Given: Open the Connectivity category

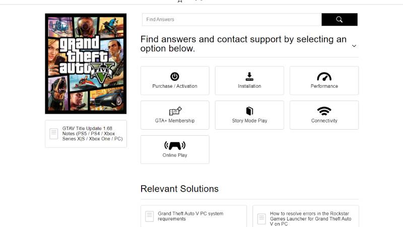Looking at the screenshot, I should pyautogui.click(x=324, y=115).
